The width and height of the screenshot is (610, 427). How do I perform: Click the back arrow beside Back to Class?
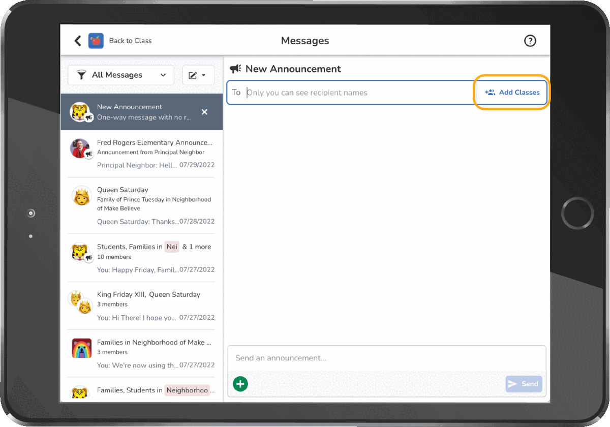[77, 41]
